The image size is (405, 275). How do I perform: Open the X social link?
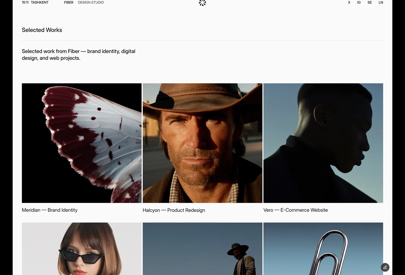pyautogui.click(x=349, y=3)
